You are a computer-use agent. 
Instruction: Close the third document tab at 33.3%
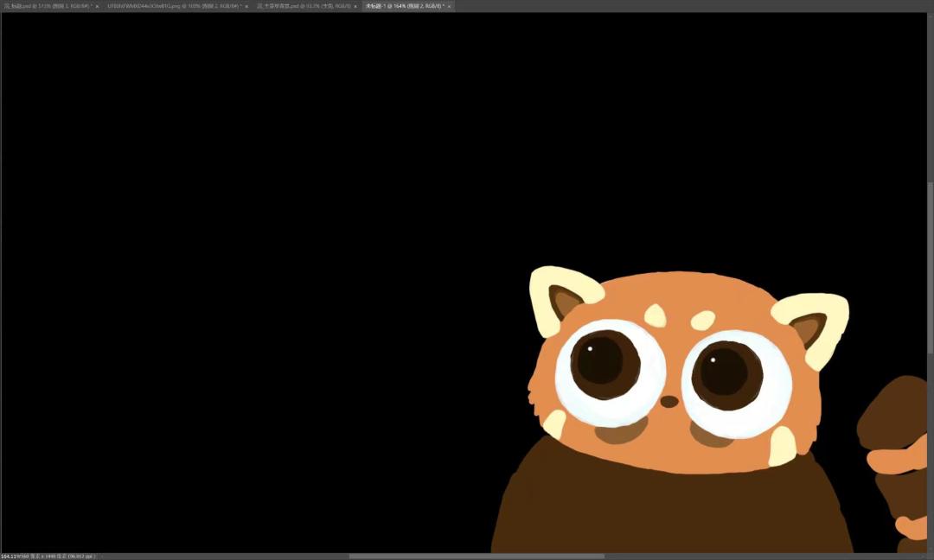(x=355, y=6)
